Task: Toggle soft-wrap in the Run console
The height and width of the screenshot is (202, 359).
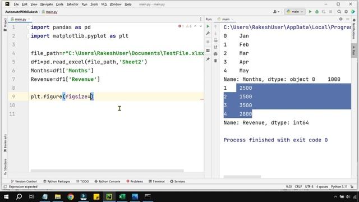Action: 215,40
